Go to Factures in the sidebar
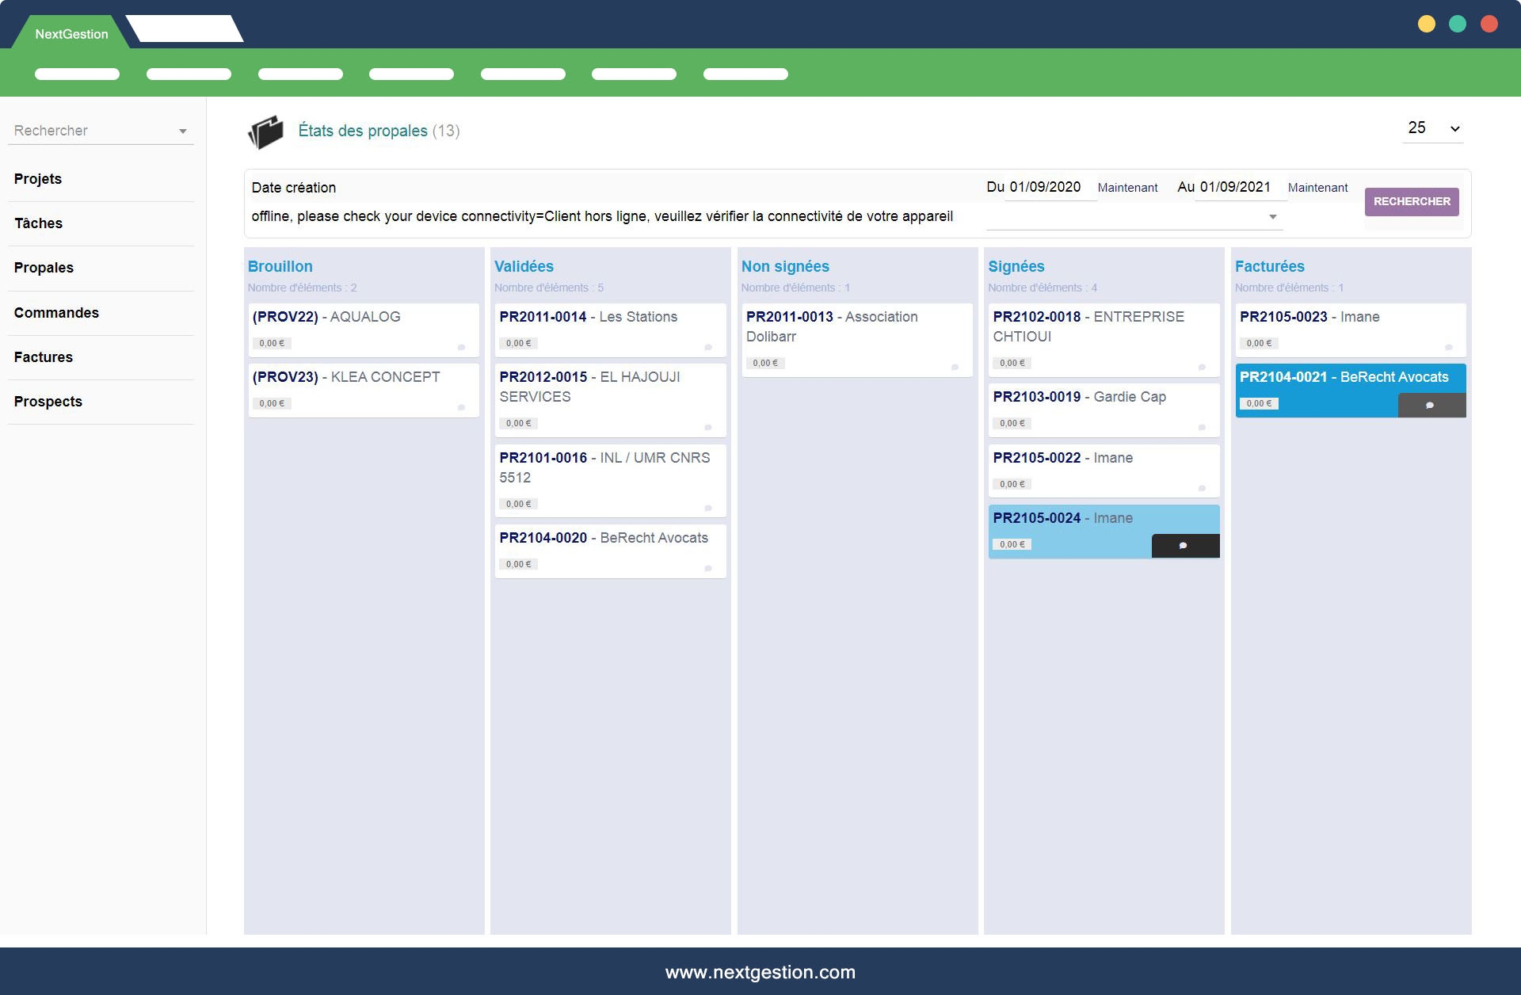The height and width of the screenshot is (995, 1521). point(44,357)
